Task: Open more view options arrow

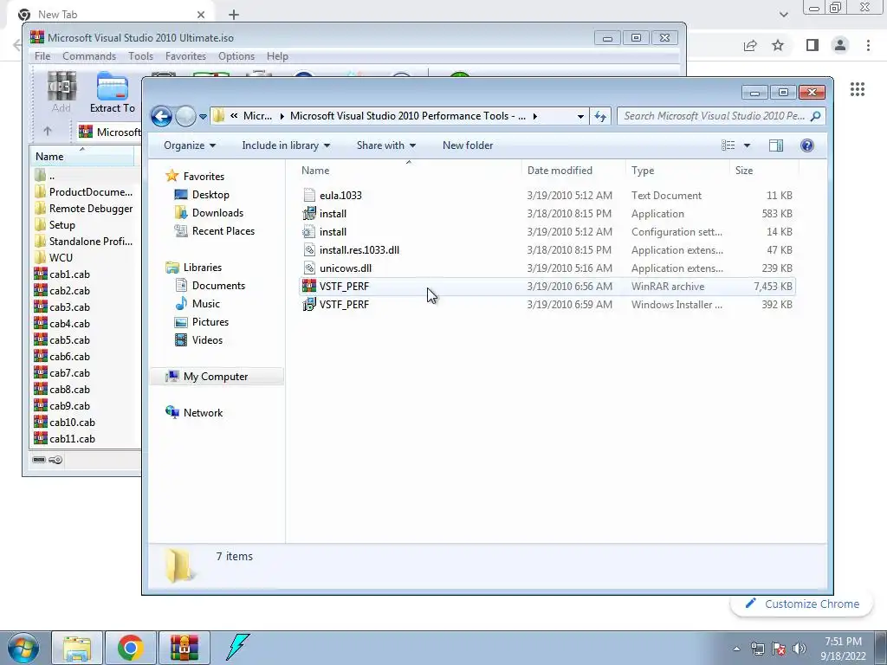Action: pos(747,145)
